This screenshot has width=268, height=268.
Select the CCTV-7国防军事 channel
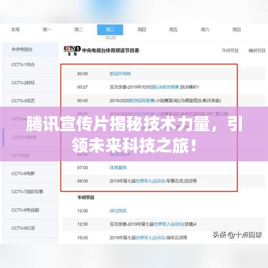(30, 192)
